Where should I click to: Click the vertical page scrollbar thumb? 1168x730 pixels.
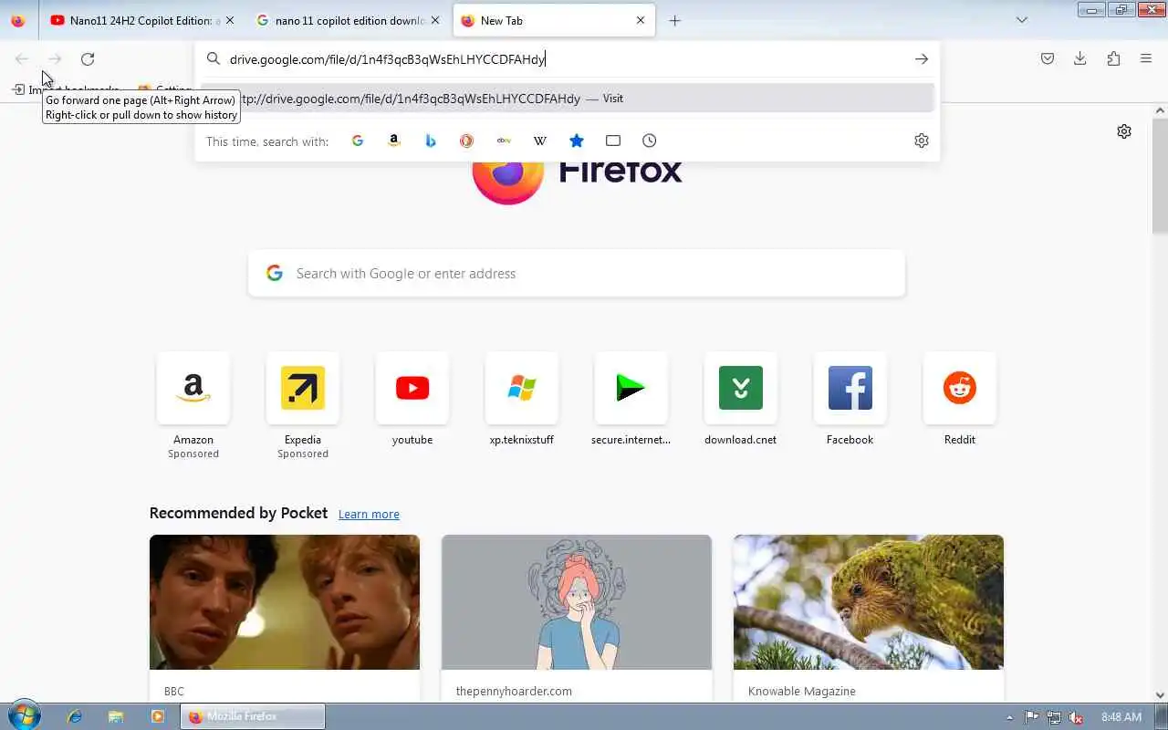[1160, 176]
